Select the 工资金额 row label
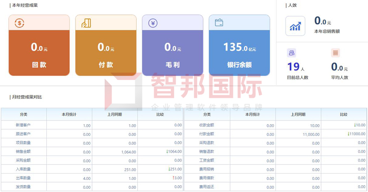Viewport: 368px width, 192px height. pos(207,160)
